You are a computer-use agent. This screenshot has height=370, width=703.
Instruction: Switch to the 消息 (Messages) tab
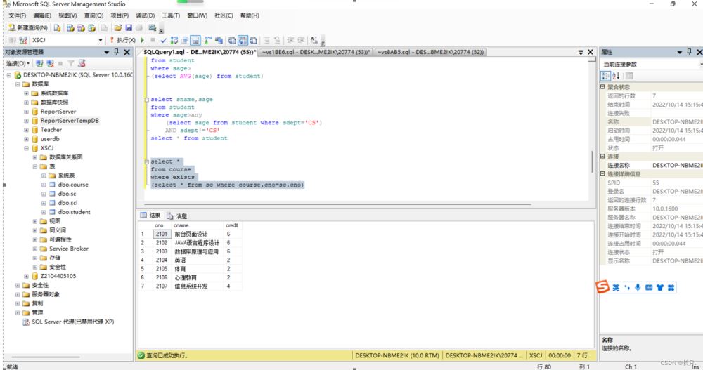177,216
